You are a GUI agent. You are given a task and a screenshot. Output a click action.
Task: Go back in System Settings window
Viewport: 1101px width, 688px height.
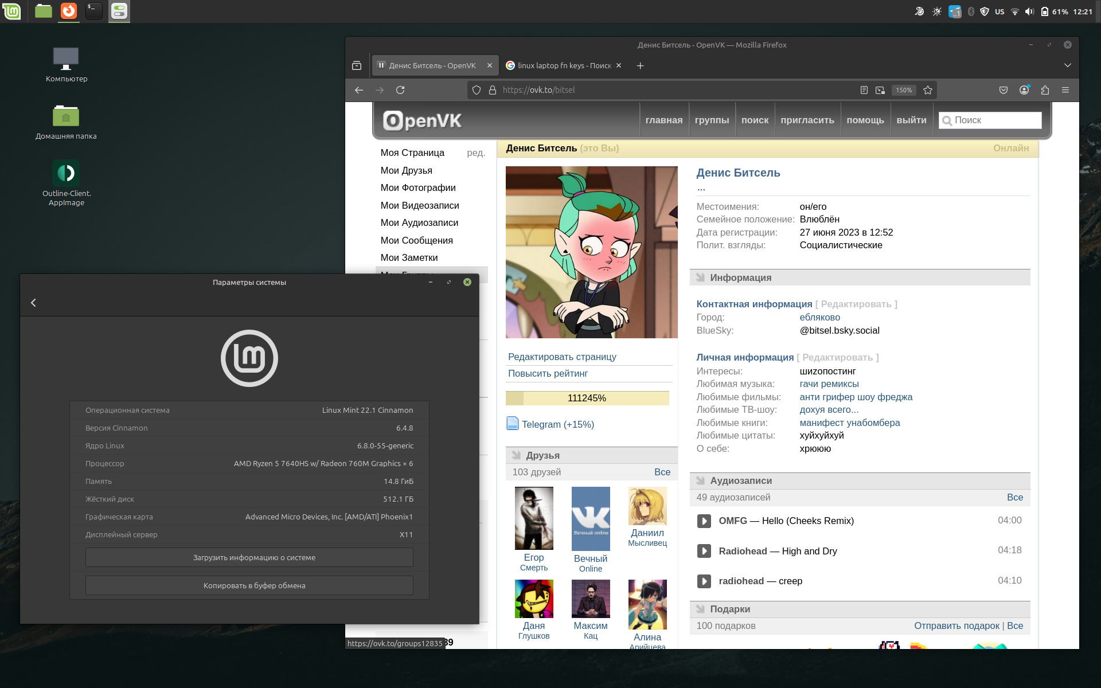34,303
